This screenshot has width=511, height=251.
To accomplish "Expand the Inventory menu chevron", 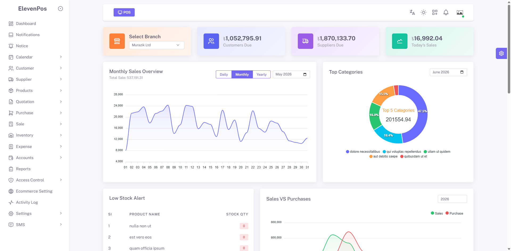I will coord(61,135).
